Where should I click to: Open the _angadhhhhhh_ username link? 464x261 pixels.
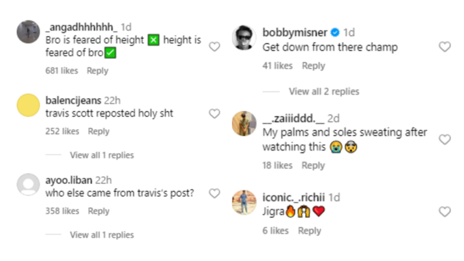[x=81, y=27]
